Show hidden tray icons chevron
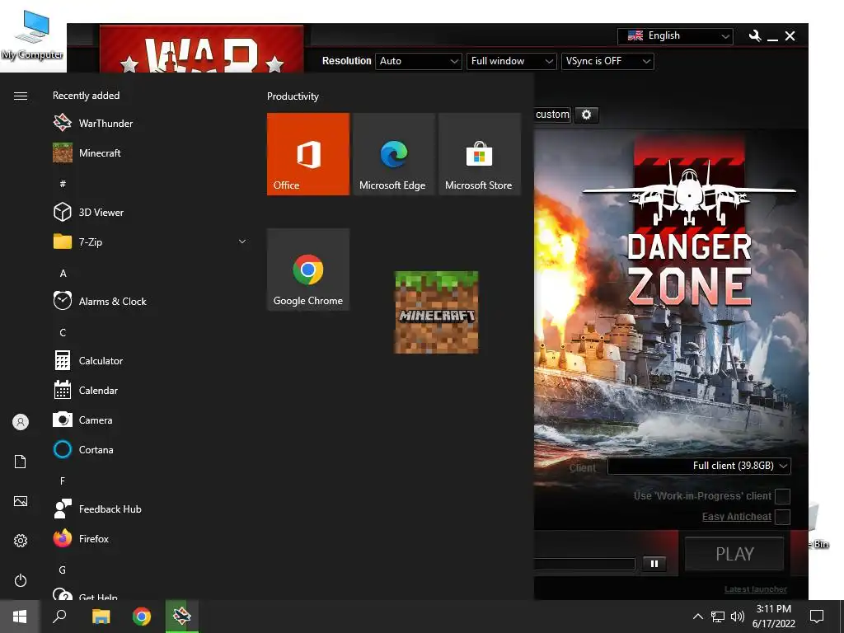844x633 pixels. coord(697,617)
